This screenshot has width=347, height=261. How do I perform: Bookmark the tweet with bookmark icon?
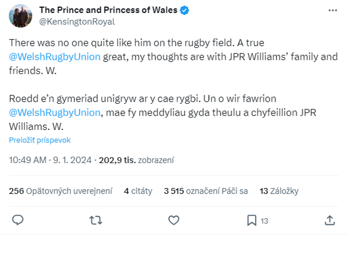pyautogui.click(x=252, y=221)
